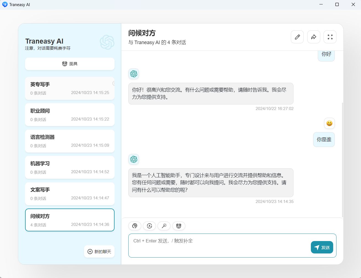The height and width of the screenshot is (278, 361).
Task: Open the model selection brain icon
Action: (135, 226)
